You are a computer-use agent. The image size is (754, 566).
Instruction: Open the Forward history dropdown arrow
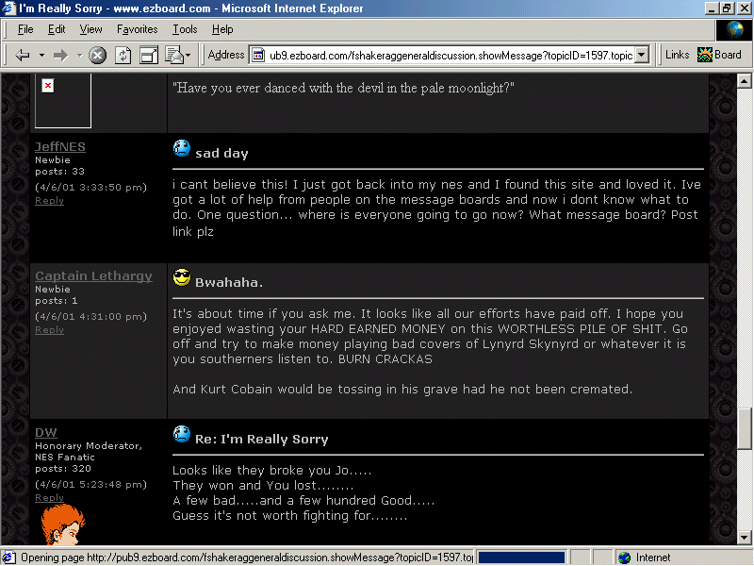click(x=79, y=56)
